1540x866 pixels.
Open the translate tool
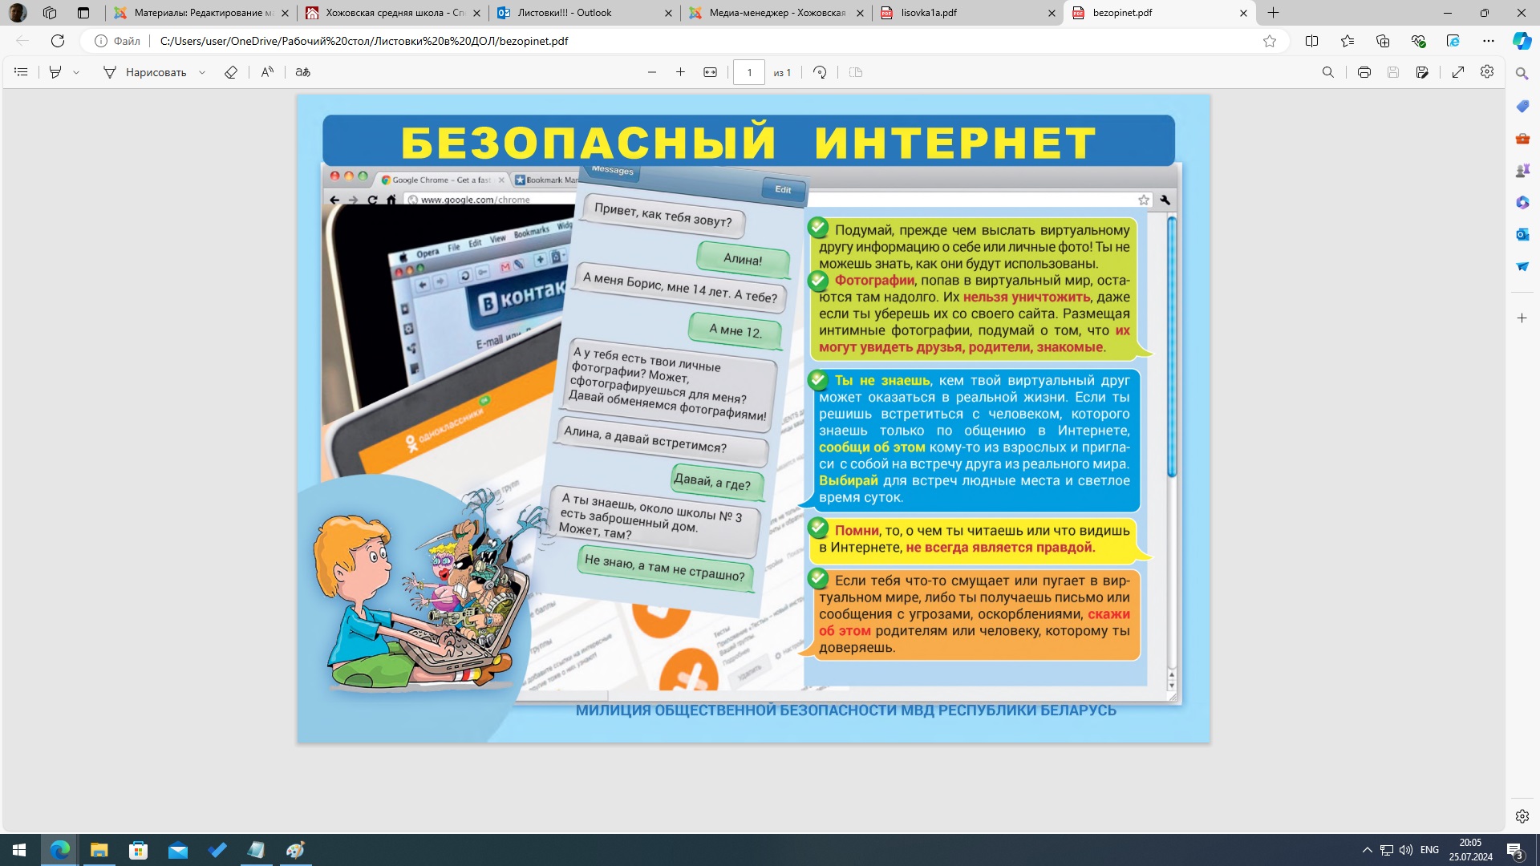302,72
